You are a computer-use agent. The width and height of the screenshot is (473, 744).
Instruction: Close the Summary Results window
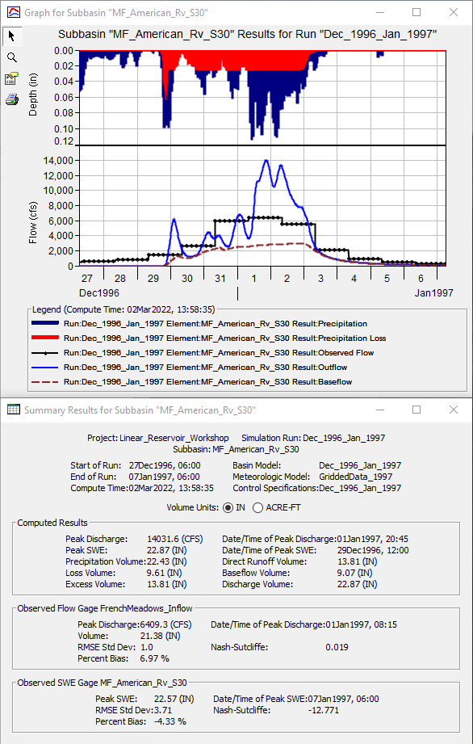click(x=454, y=410)
